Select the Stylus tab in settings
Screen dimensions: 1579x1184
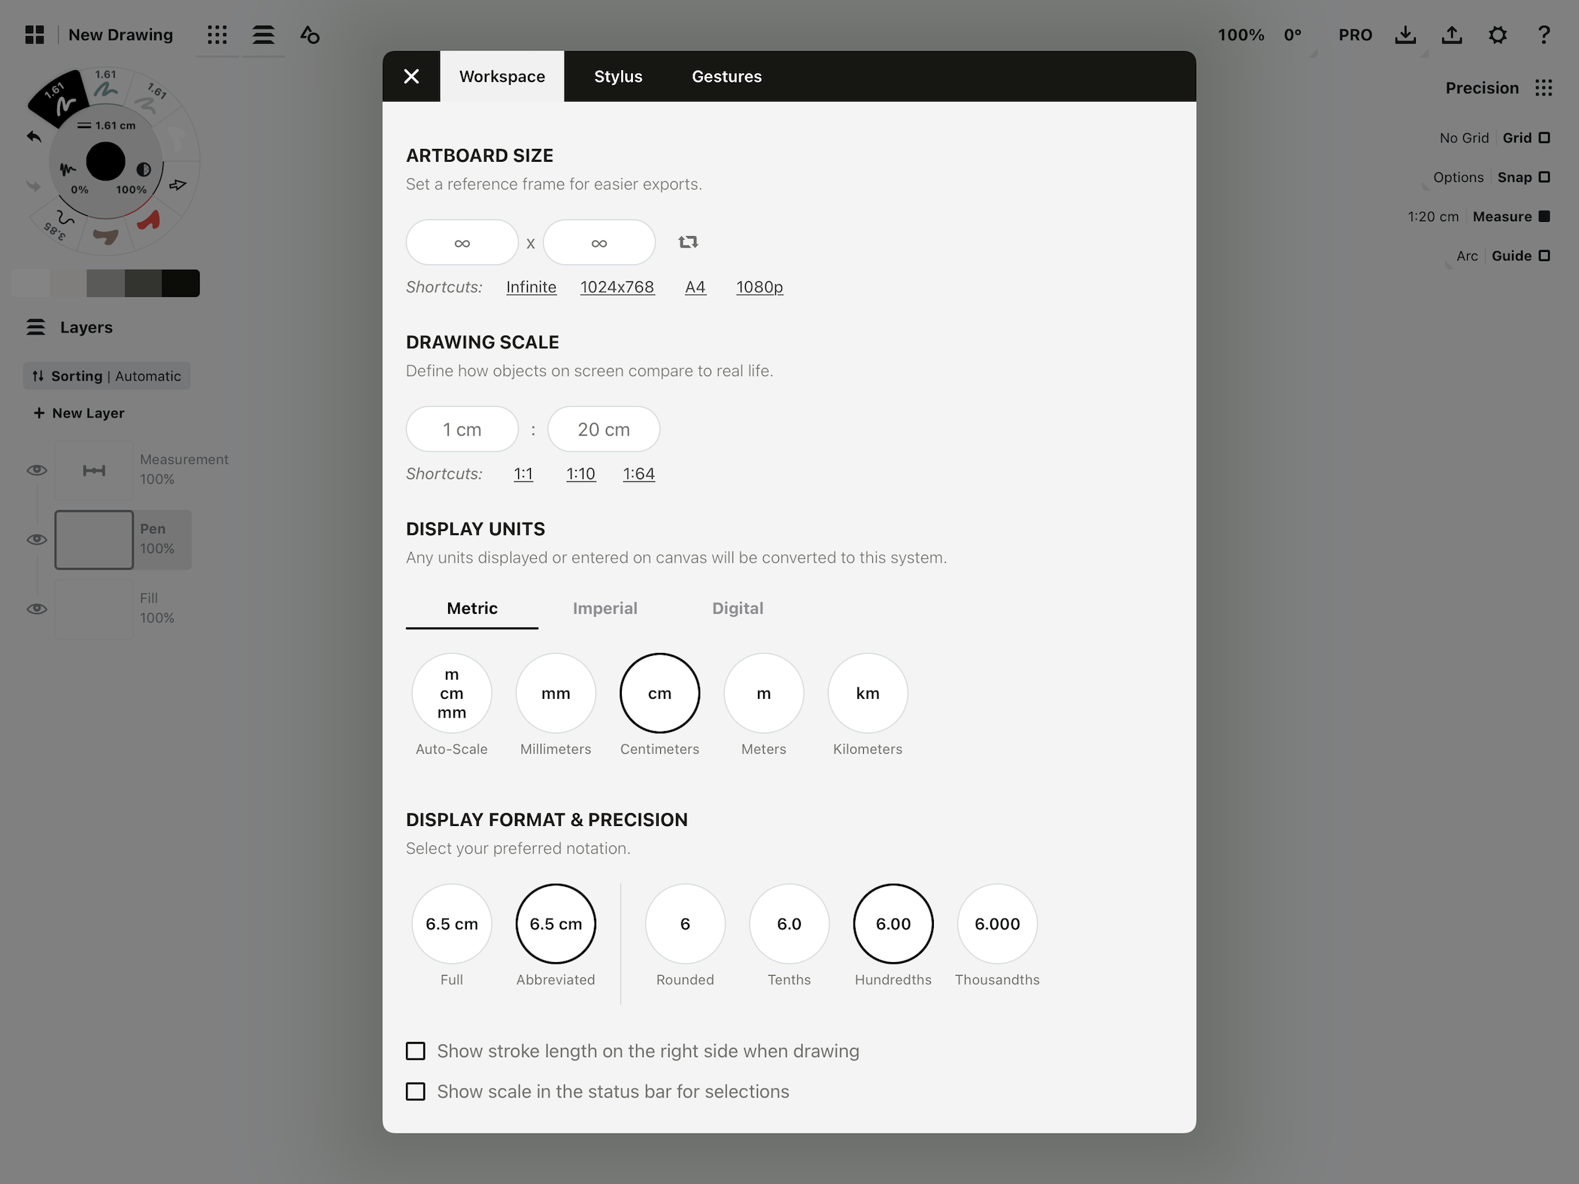tap(618, 76)
